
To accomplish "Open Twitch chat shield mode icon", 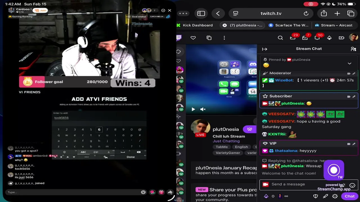I will tap(316, 196).
